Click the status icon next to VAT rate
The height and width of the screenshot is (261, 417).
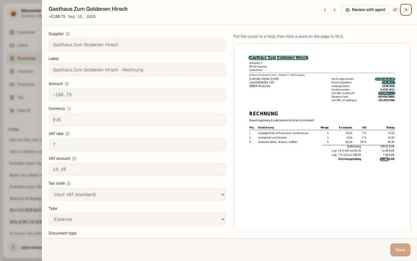click(67, 134)
